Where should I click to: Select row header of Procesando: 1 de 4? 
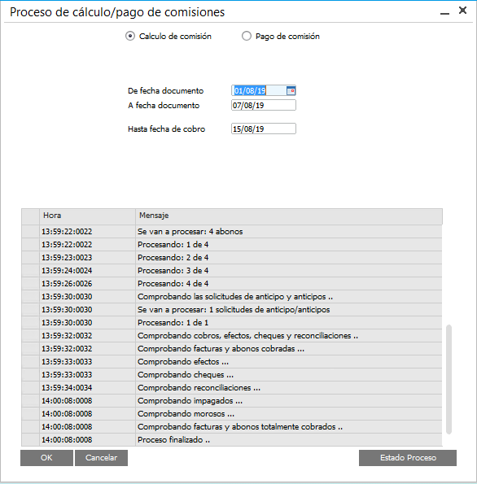click(30, 245)
